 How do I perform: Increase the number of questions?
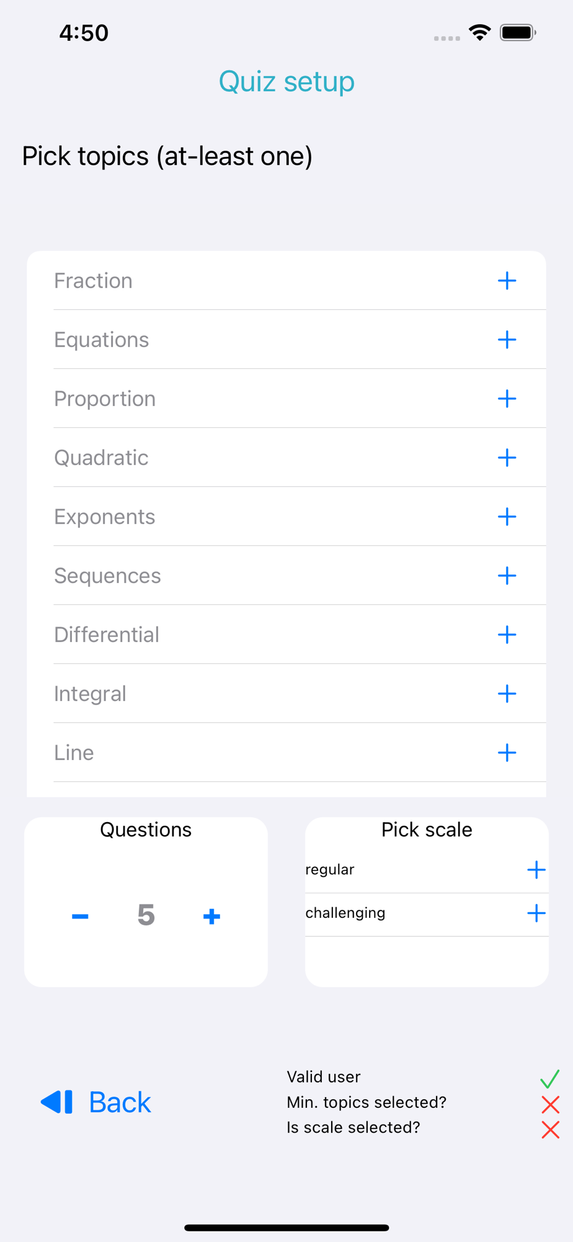(211, 916)
